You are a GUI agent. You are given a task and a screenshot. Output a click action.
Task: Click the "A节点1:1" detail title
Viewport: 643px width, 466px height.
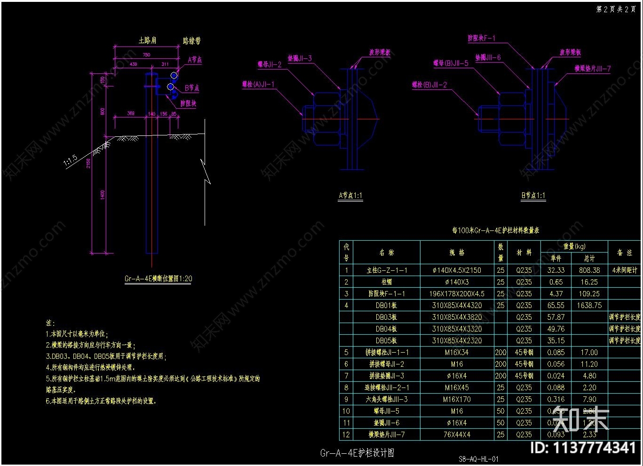pos(351,195)
